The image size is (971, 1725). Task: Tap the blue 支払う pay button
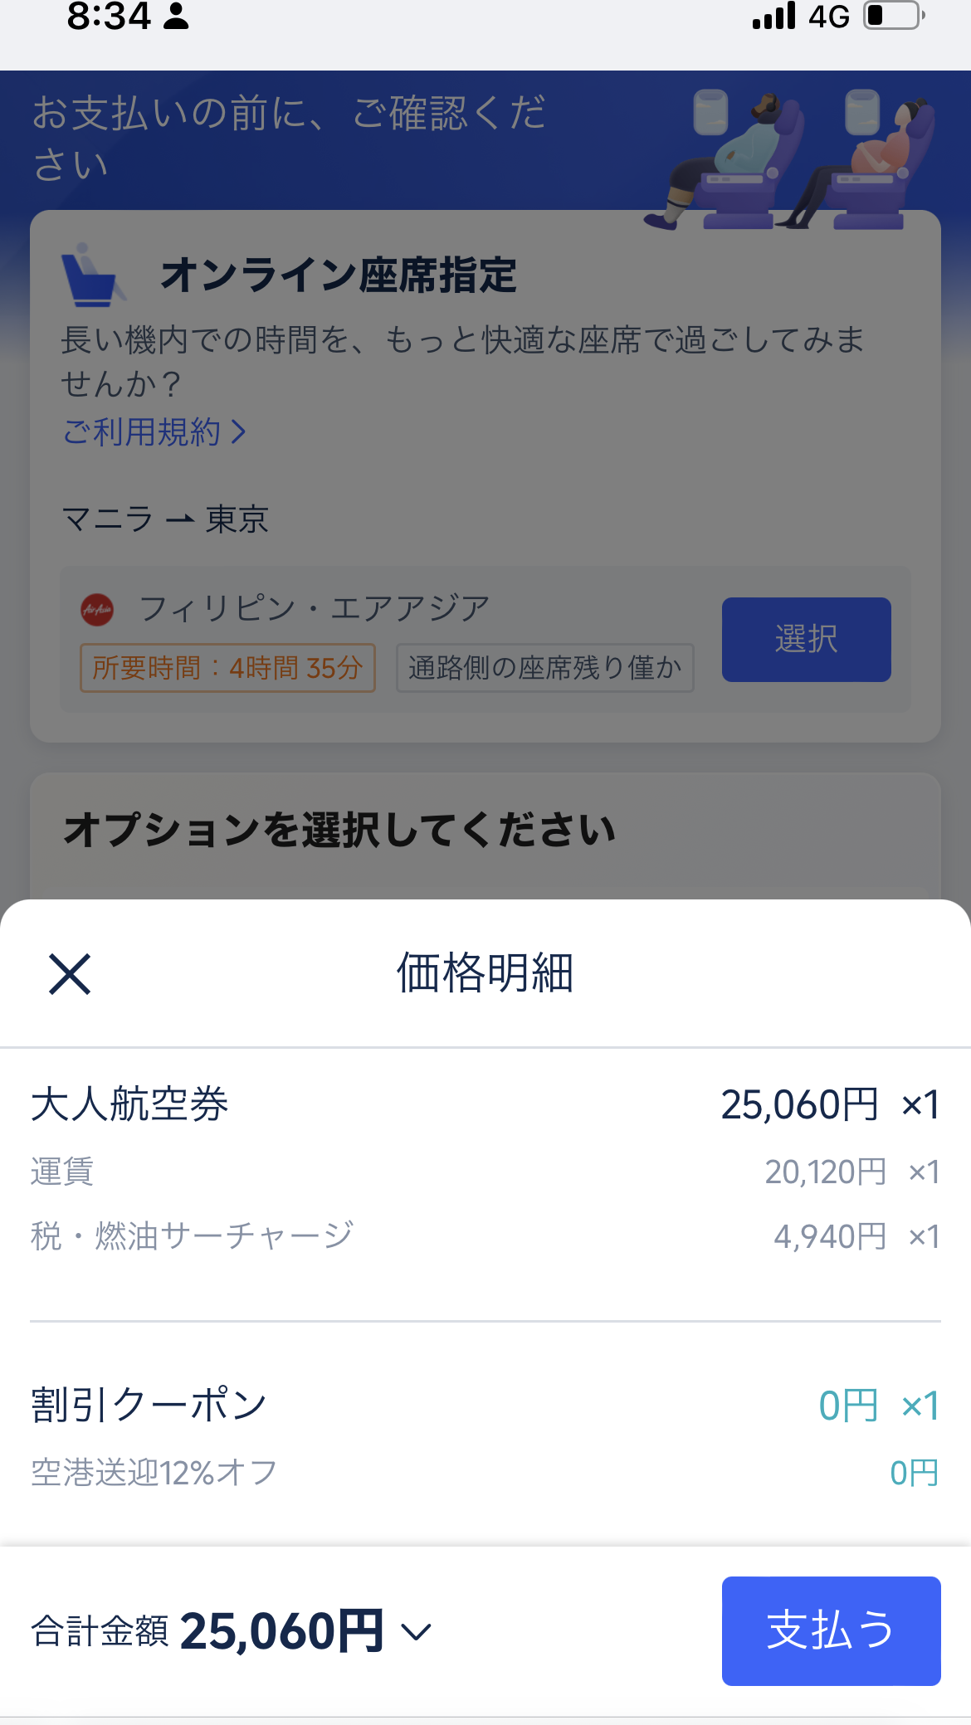tap(831, 1630)
